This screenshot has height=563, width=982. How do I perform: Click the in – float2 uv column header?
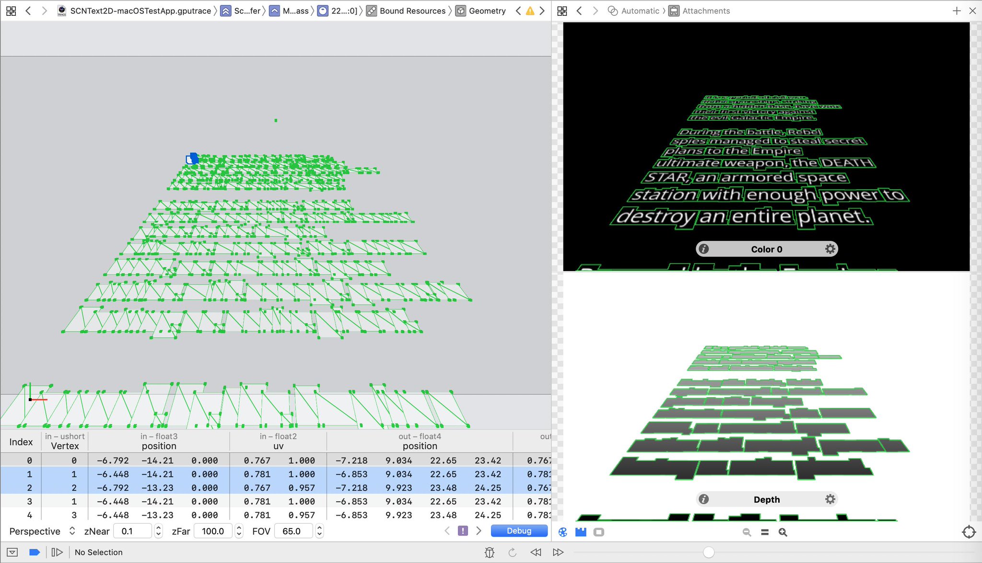(278, 441)
